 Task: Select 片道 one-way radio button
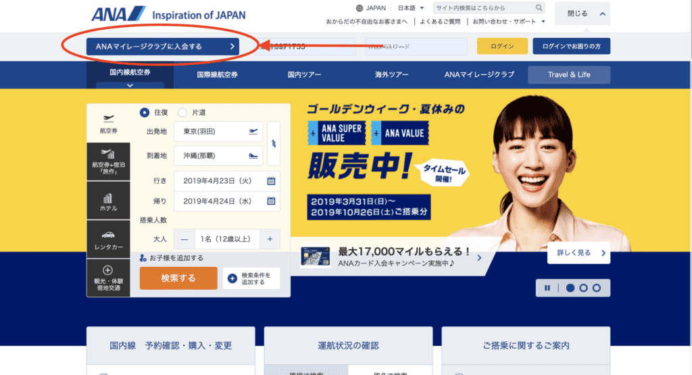click(x=182, y=113)
